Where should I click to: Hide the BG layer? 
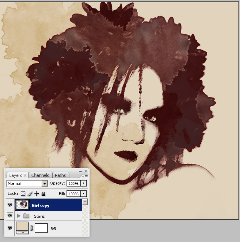[x=10, y=228]
